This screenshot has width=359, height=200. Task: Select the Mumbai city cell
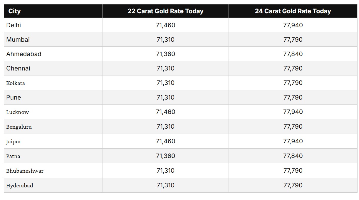pos(18,40)
